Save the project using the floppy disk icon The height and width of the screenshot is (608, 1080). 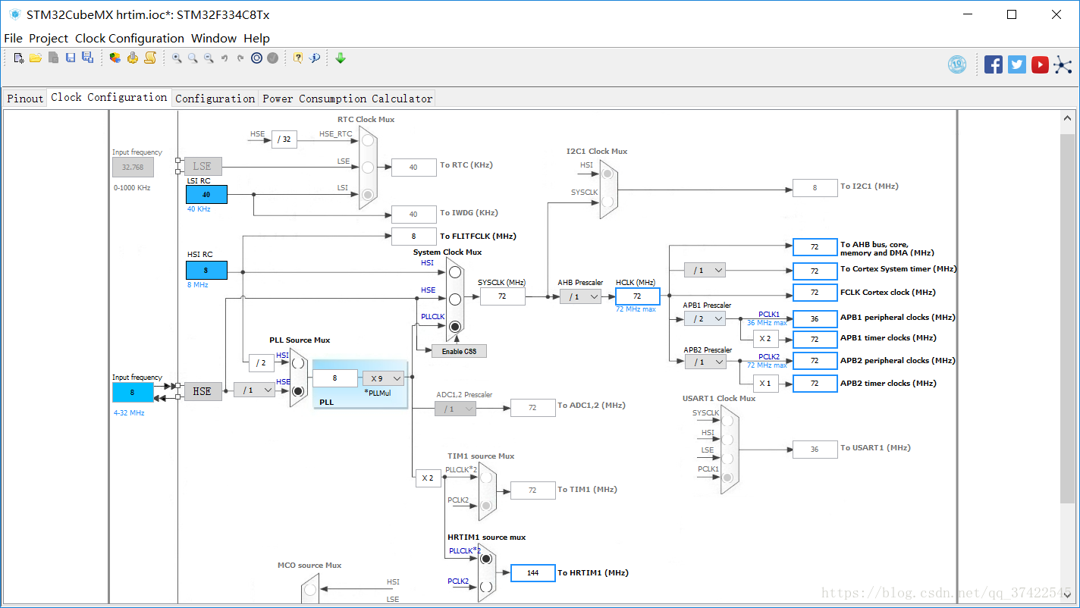[71, 58]
